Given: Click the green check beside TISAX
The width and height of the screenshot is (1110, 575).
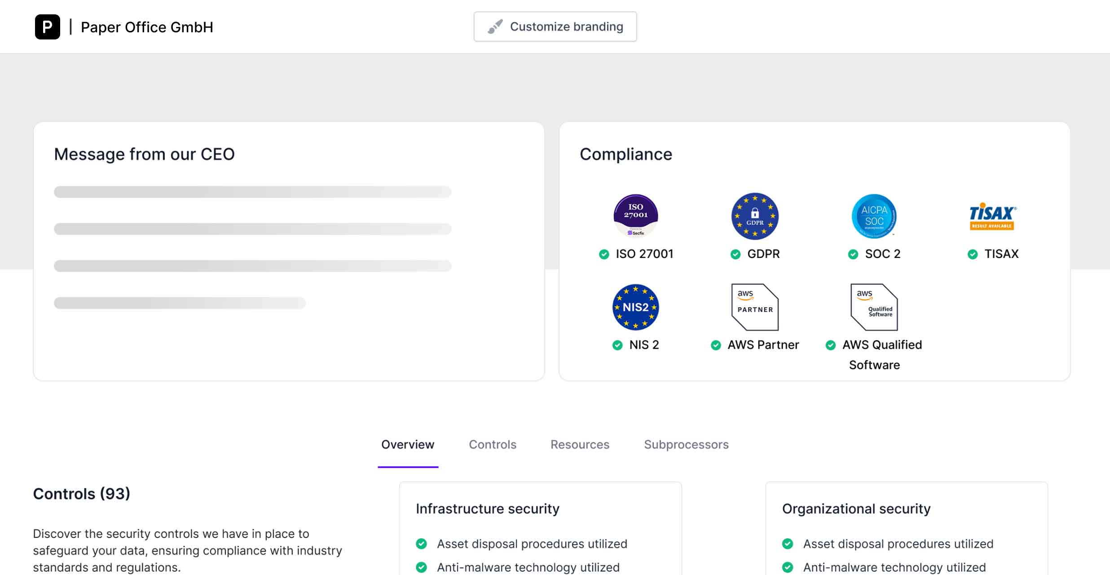Looking at the screenshot, I should tap(973, 254).
